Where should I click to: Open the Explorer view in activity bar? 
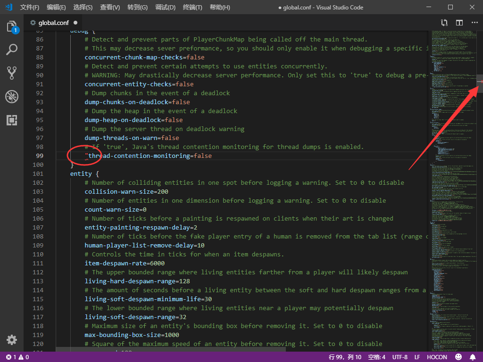tap(12, 26)
